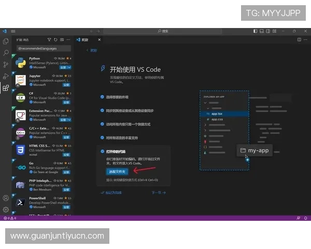Open the feedback icon in status bar
Screen dimensions: 311x249
(299, 218)
